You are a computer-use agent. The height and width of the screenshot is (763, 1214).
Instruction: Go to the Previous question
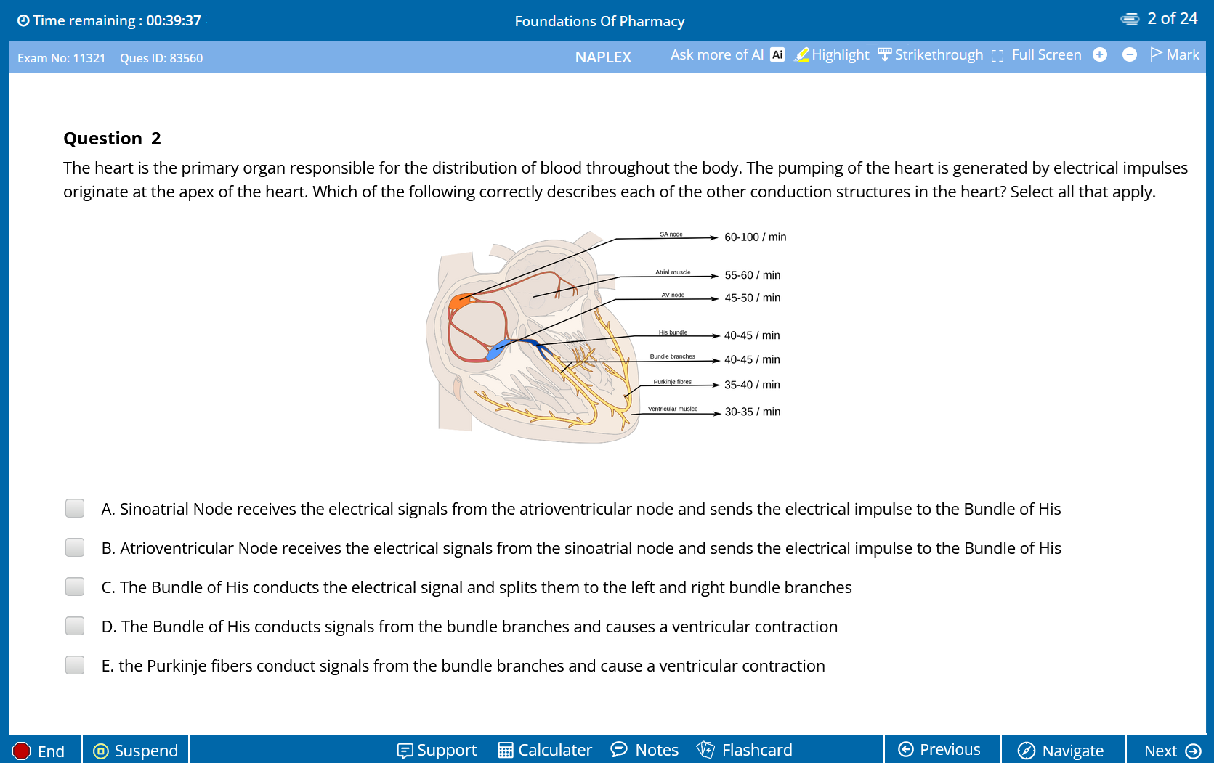(939, 749)
